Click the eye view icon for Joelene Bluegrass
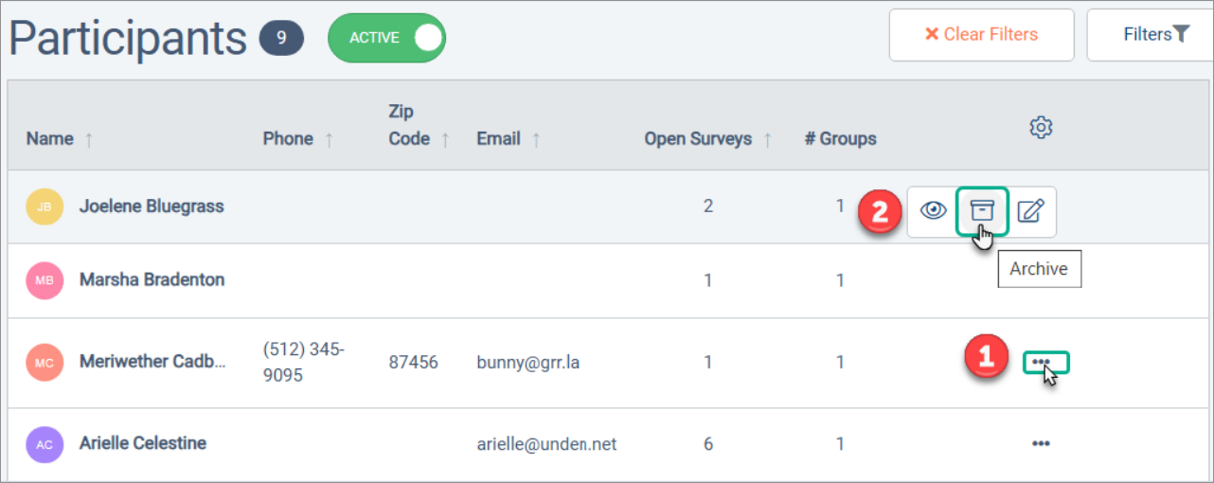This screenshot has width=1214, height=483. click(x=933, y=211)
